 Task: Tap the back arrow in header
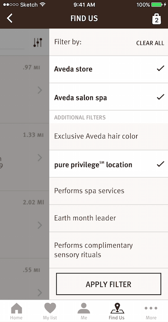pyautogui.click(x=10, y=18)
